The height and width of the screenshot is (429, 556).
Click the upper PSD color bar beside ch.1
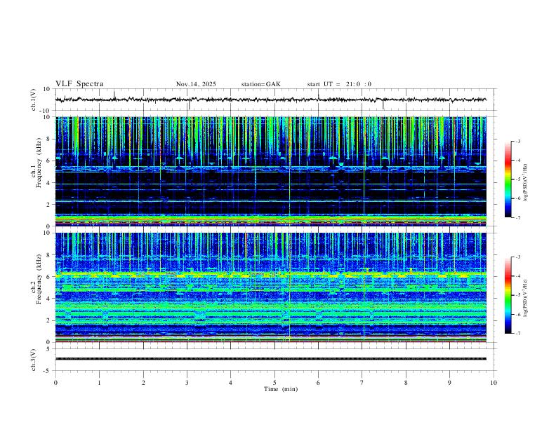tap(508, 179)
